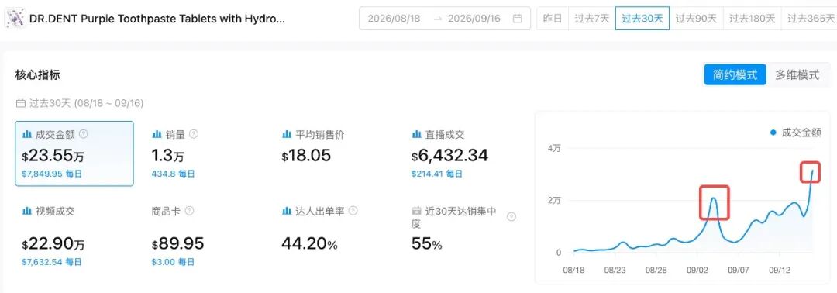Click the calendar icon beside 近30天达销集中度
The width and height of the screenshot is (837, 293).
point(416,212)
